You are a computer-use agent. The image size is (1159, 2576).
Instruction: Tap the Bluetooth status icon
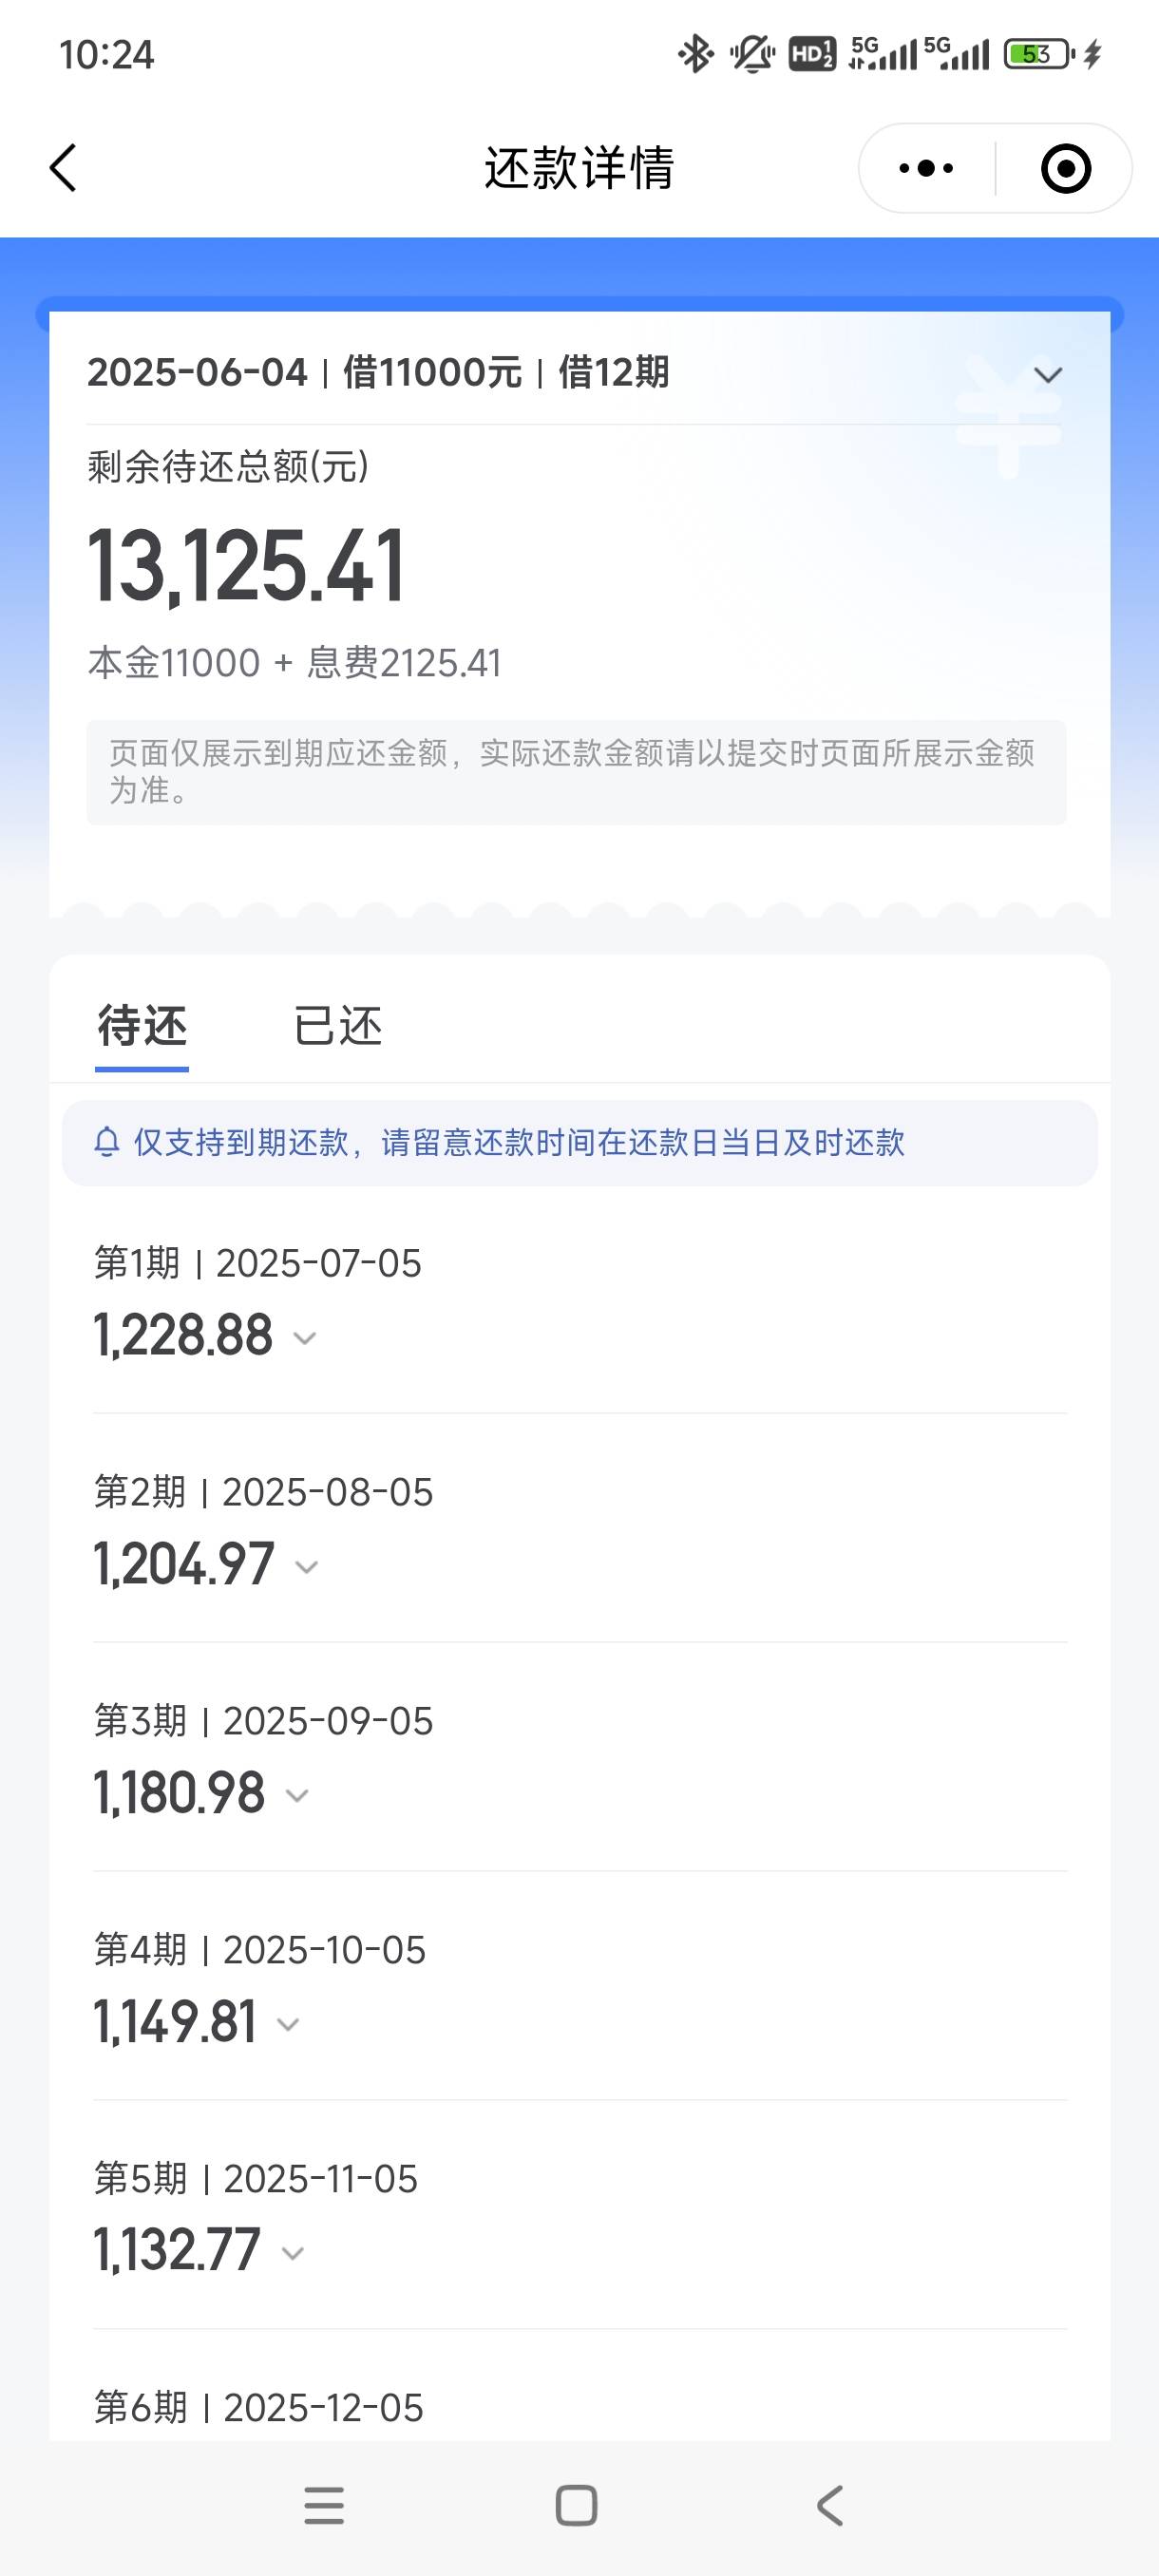[x=695, y=54]
